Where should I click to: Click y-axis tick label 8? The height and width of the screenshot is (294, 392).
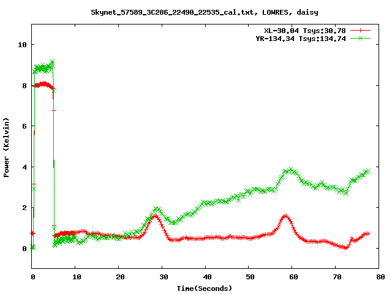click(x=24, y=86)
